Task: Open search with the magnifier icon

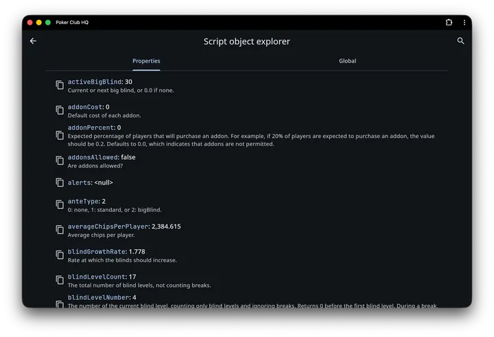Action: click(460, 41)
